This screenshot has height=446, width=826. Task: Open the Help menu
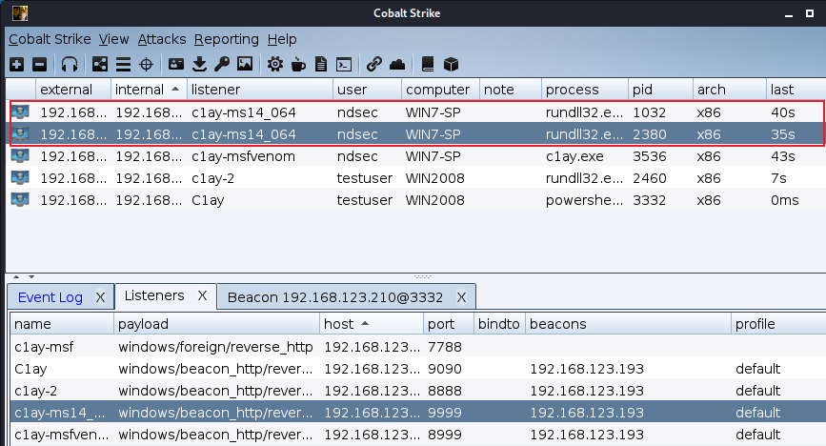[282, 39]
